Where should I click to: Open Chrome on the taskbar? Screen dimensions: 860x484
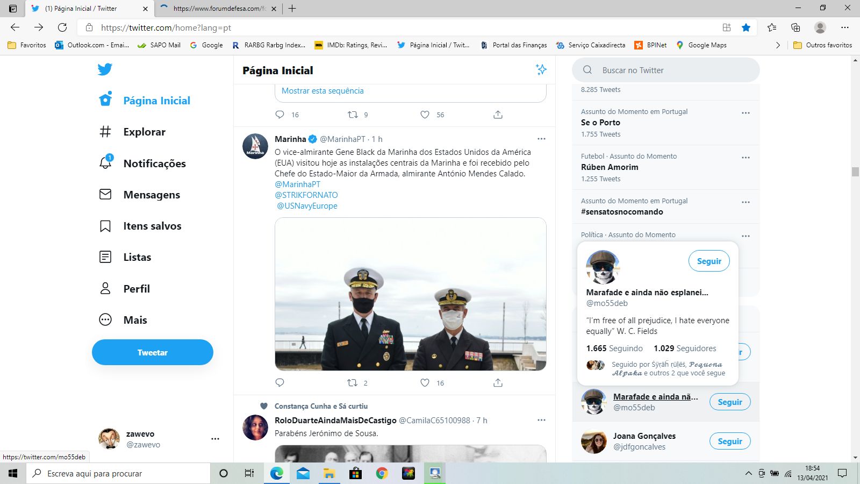[x=382, y=473]
